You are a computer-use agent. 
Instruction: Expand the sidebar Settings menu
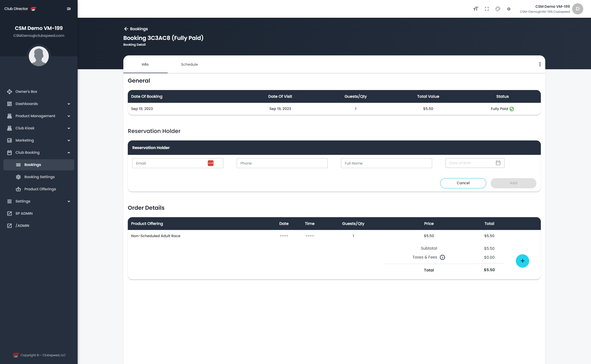(39, 201)
